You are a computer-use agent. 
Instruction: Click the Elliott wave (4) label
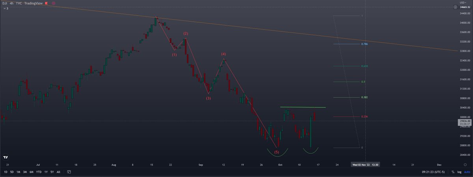[223, 53]
